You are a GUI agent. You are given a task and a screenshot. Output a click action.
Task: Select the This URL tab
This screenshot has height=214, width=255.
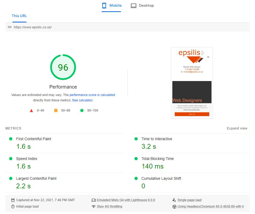(x=19, y=16)
